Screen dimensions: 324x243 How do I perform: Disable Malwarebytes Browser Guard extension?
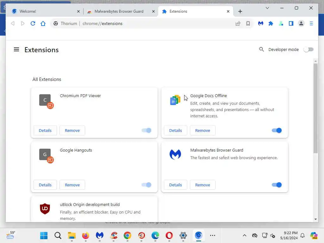click(x=277, y=185)
